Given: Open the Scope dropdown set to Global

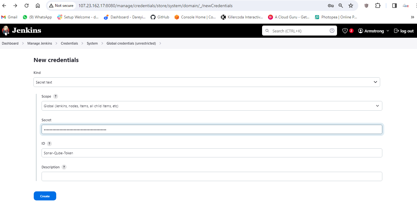Looking at the screenshot, I should tap(211, 106).
